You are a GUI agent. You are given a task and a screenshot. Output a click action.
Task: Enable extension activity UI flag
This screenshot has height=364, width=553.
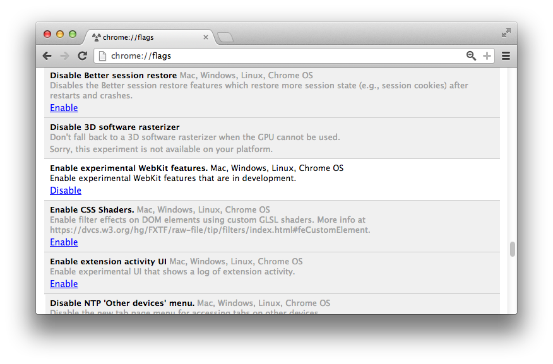[x=64, y=284]
